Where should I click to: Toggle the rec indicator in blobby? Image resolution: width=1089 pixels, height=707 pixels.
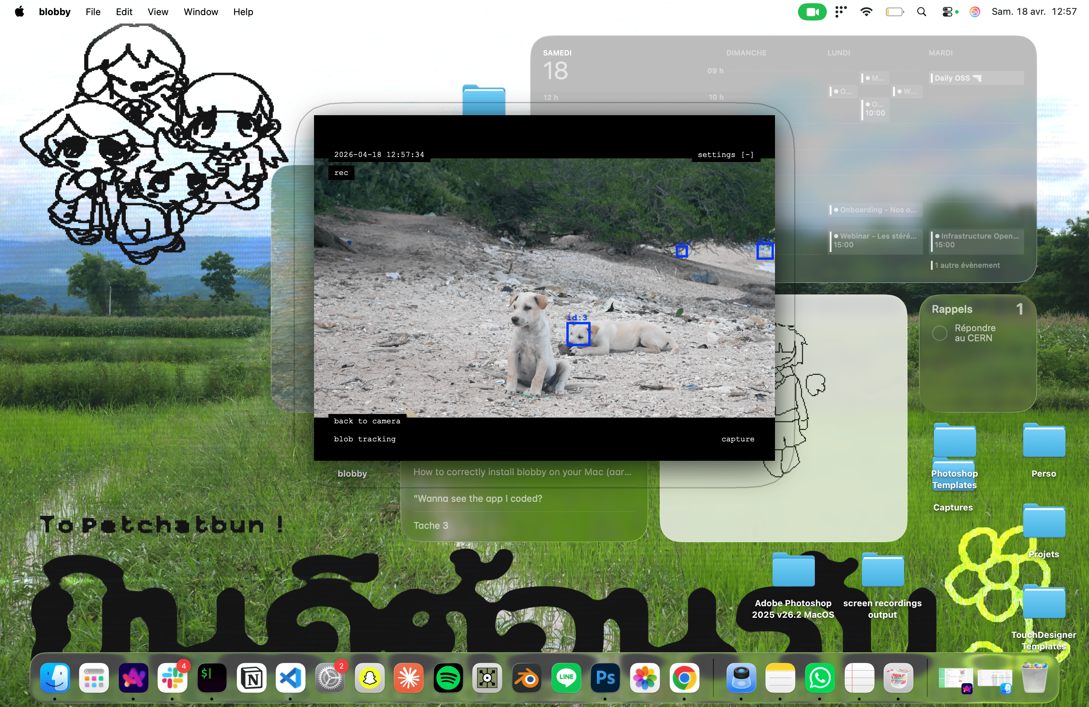click(341, 173)
